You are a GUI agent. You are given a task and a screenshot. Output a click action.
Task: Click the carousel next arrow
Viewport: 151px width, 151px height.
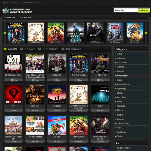[x=146, y=33]
